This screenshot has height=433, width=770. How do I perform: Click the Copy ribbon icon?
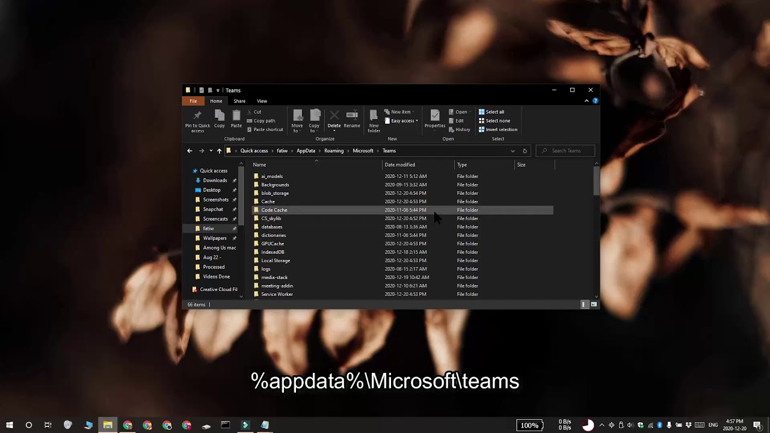tap(220, 118)
